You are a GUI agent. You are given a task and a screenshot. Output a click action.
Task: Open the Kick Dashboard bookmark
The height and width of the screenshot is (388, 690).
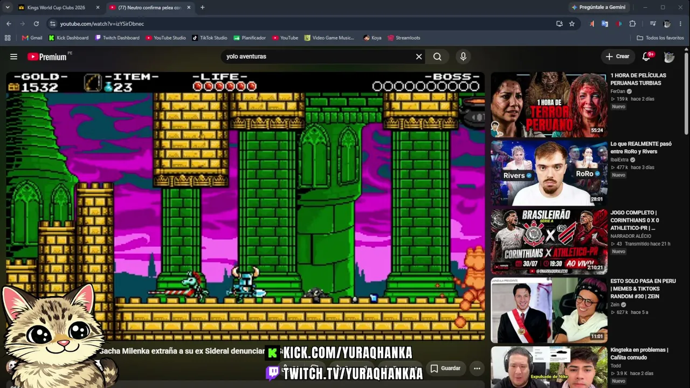tap(68, 38)
